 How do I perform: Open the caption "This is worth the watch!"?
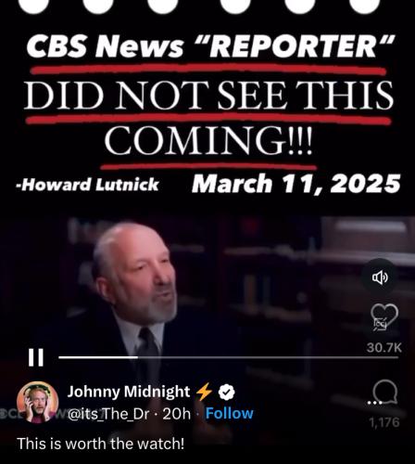[101, 444]
